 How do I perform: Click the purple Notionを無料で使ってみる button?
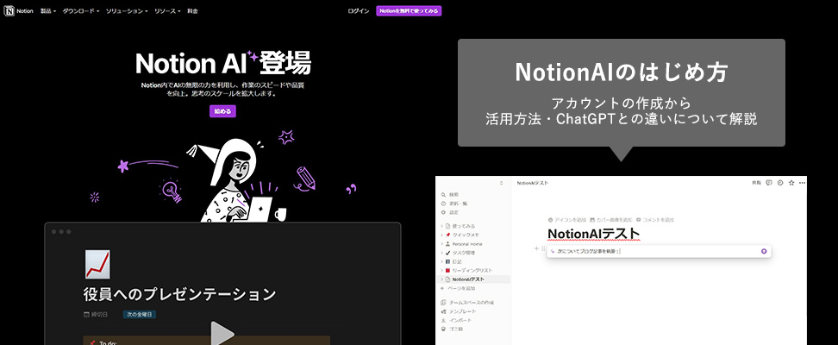409,10
